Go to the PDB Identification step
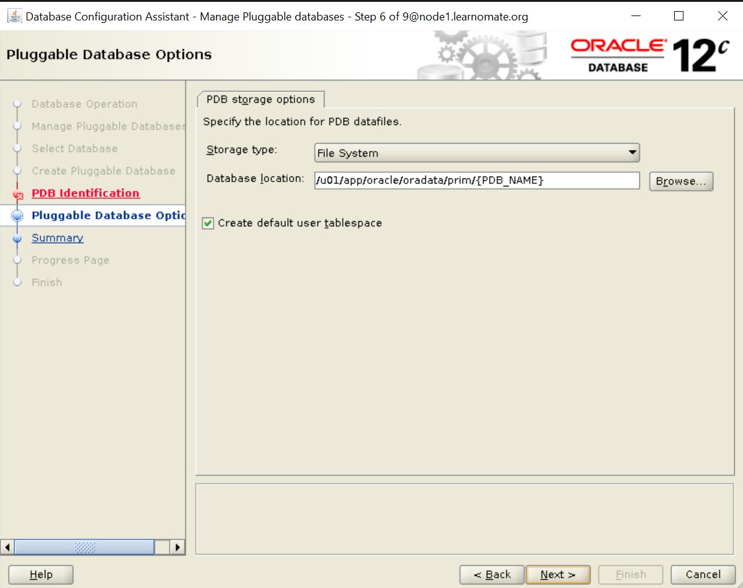This screenshot has width=743, height=588. coord(86,193)
